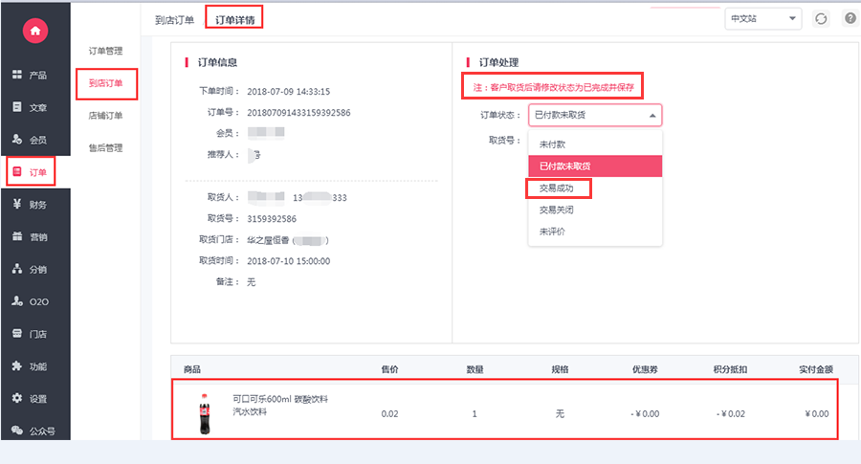
Task: Open 售后管理 in the submenu
Action: (105, 147)
